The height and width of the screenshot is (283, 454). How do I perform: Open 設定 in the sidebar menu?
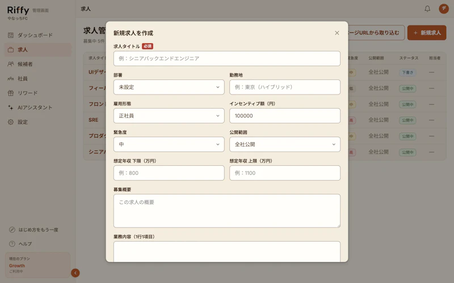pyautogui.click(x=37, y=122)
